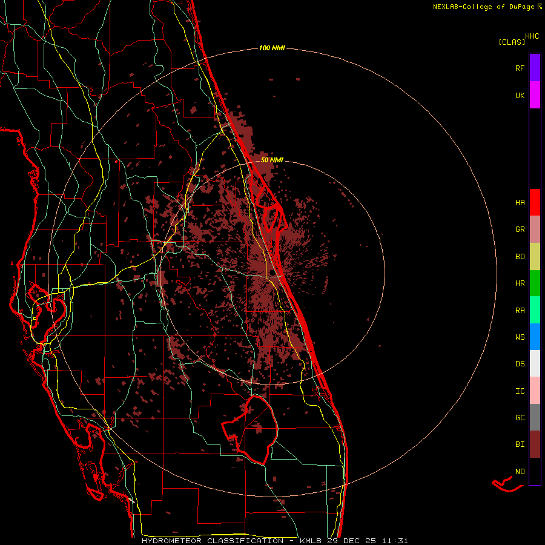Select the pink GR legend swatch
Image resolution: width=545 pixels, height=545 pixels.
point(535,229)
